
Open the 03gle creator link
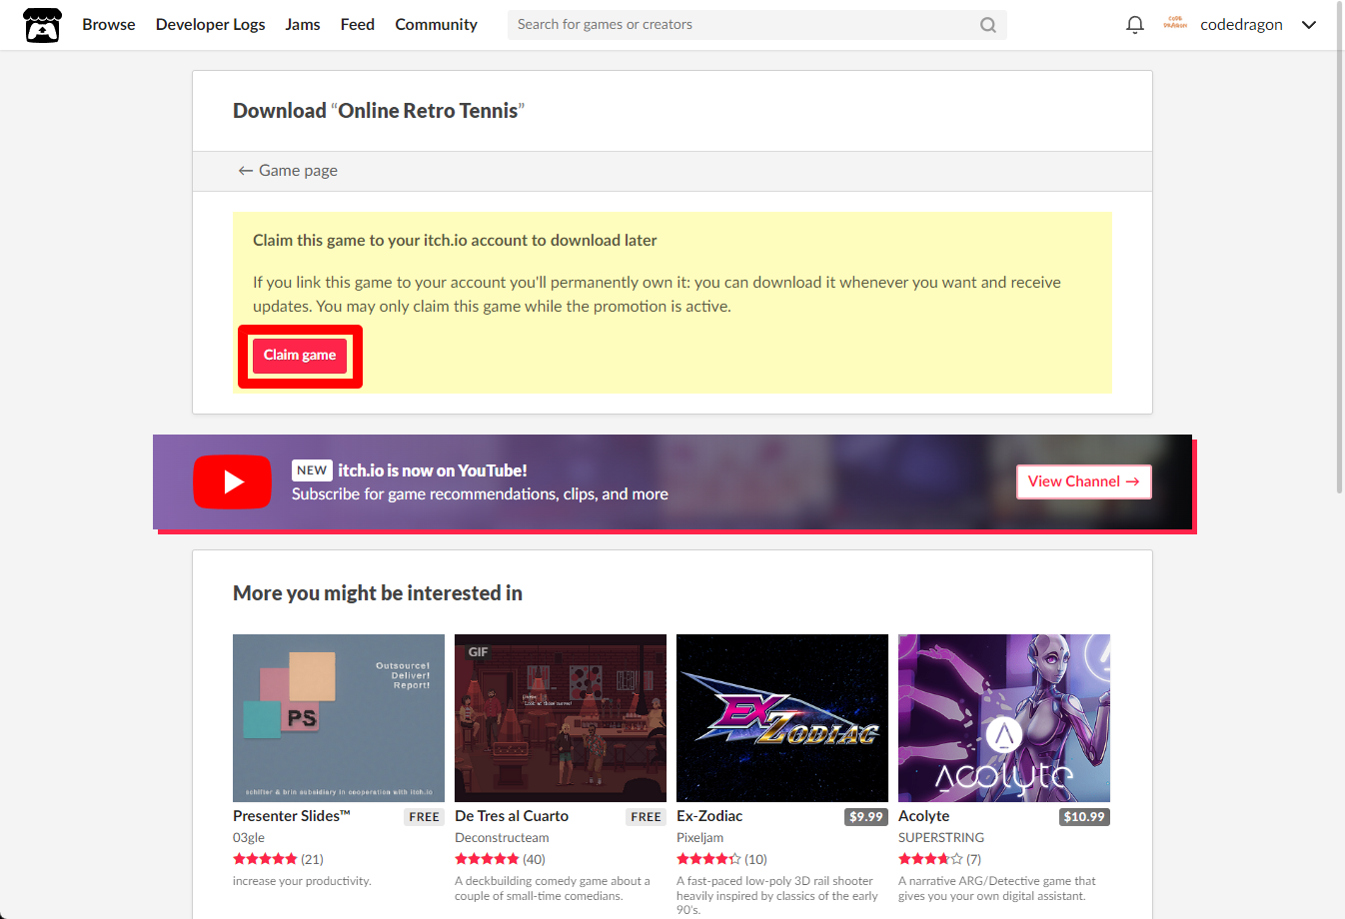[x=249, y=838]
